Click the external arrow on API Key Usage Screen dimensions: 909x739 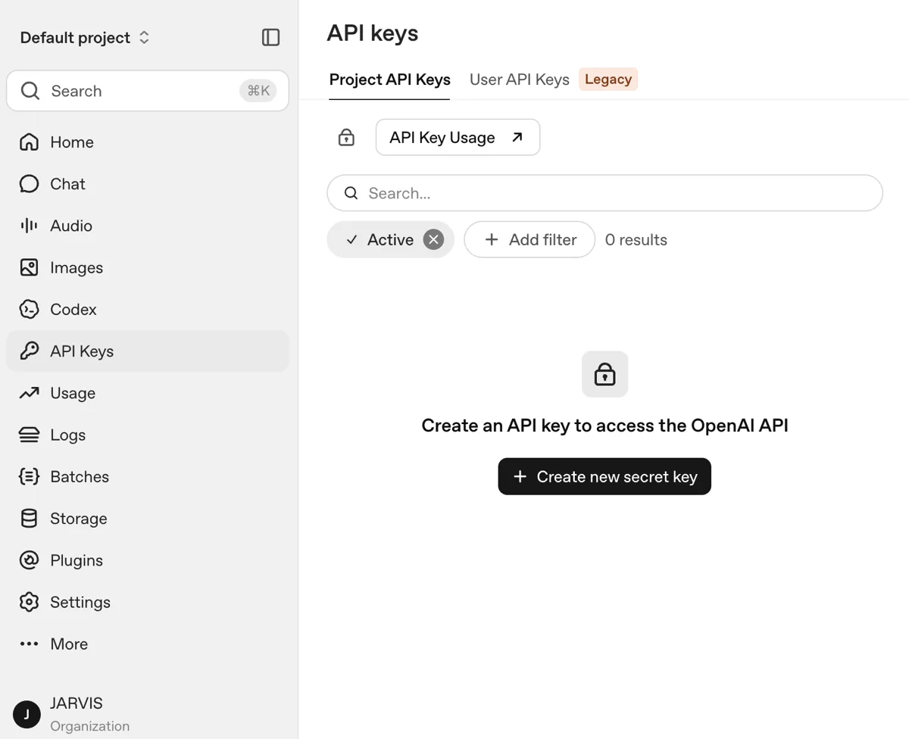[x=517, y=137]
